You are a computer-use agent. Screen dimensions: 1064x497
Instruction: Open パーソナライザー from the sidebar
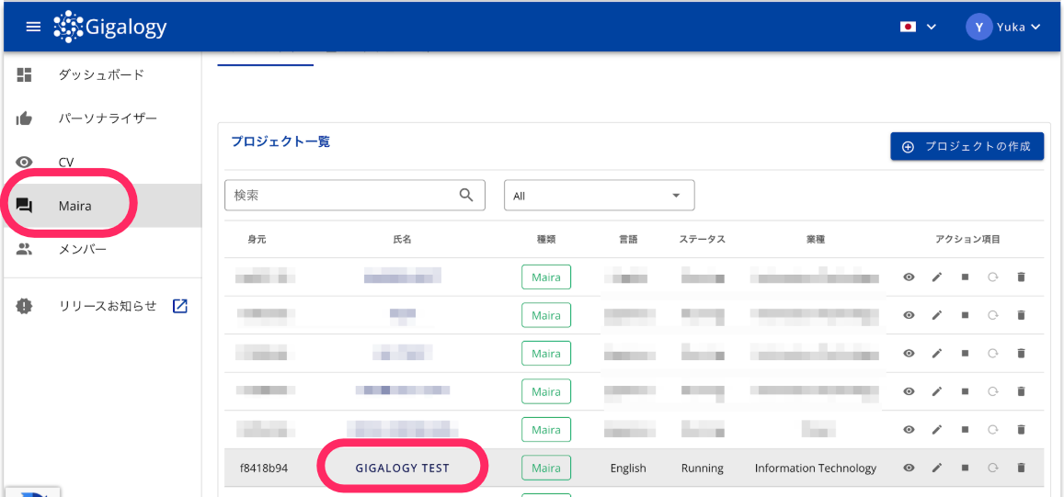pyautogui.click(x=102, y=119)
